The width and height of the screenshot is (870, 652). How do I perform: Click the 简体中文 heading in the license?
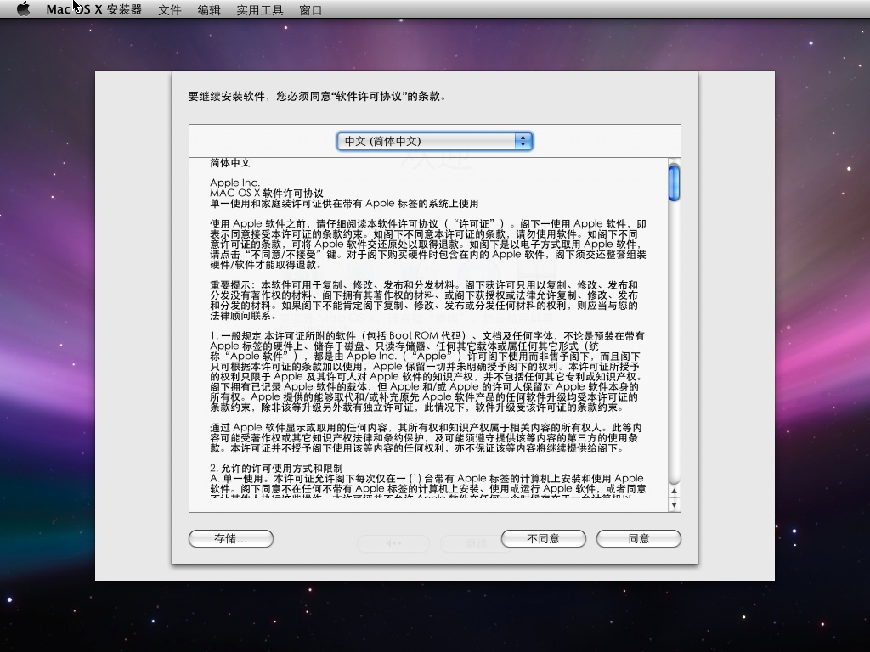pyautogui.click(x=230, y=163)
